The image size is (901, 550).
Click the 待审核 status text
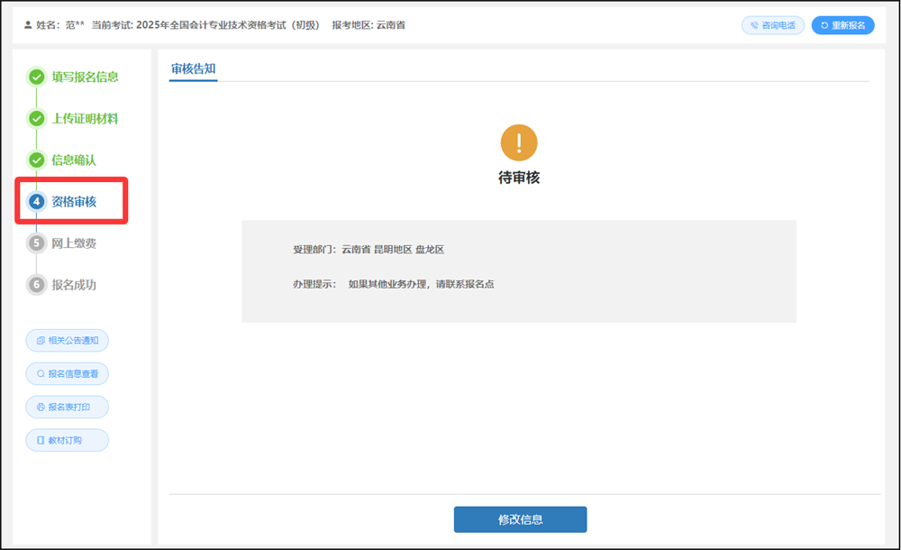click(x=519, y=178)
